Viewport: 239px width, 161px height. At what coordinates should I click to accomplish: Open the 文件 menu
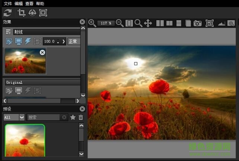coord(8,3)
